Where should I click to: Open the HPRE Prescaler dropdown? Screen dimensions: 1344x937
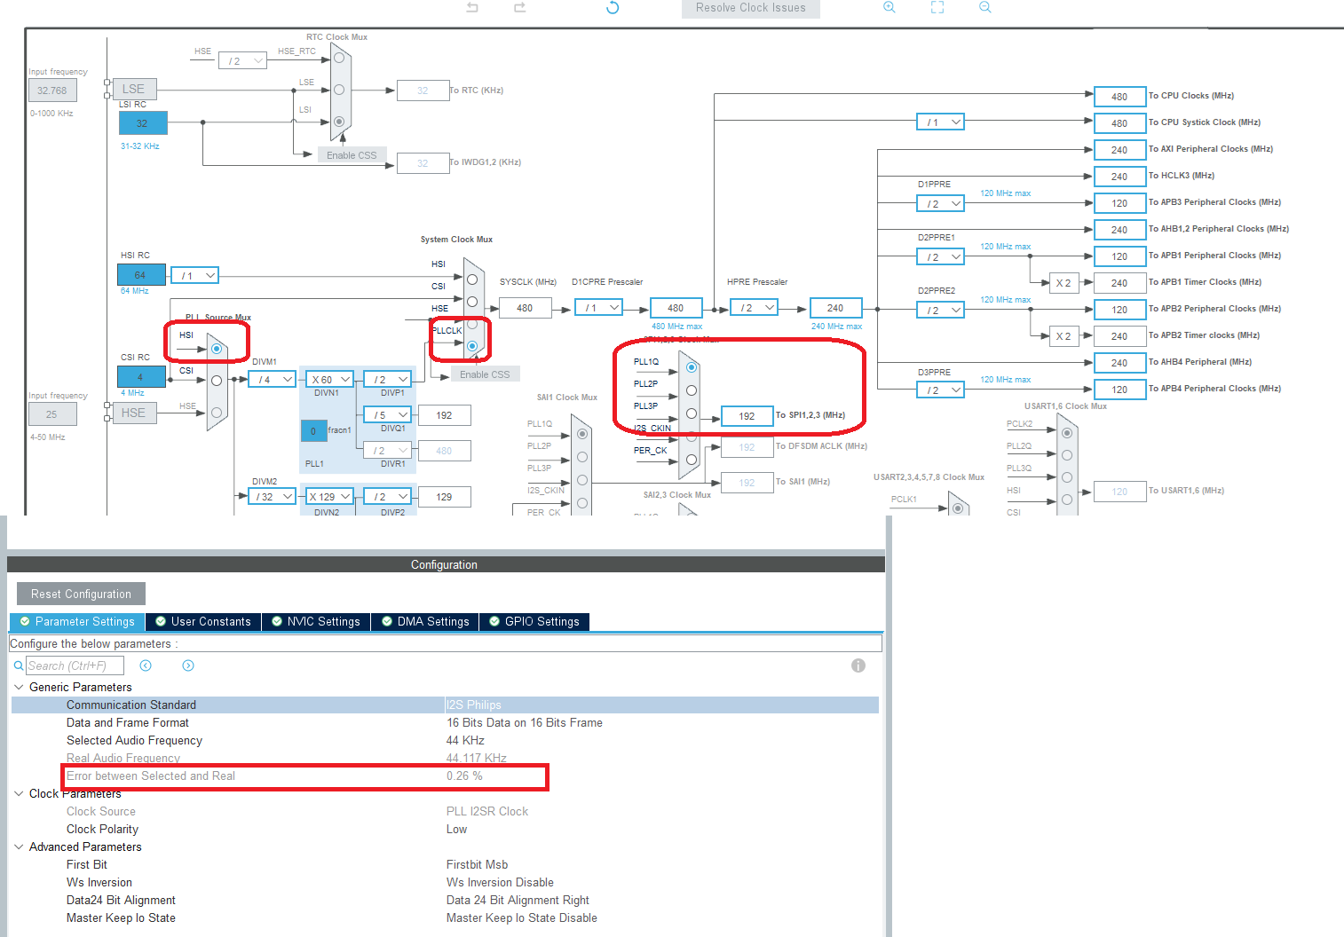click(x=754, y=307)
